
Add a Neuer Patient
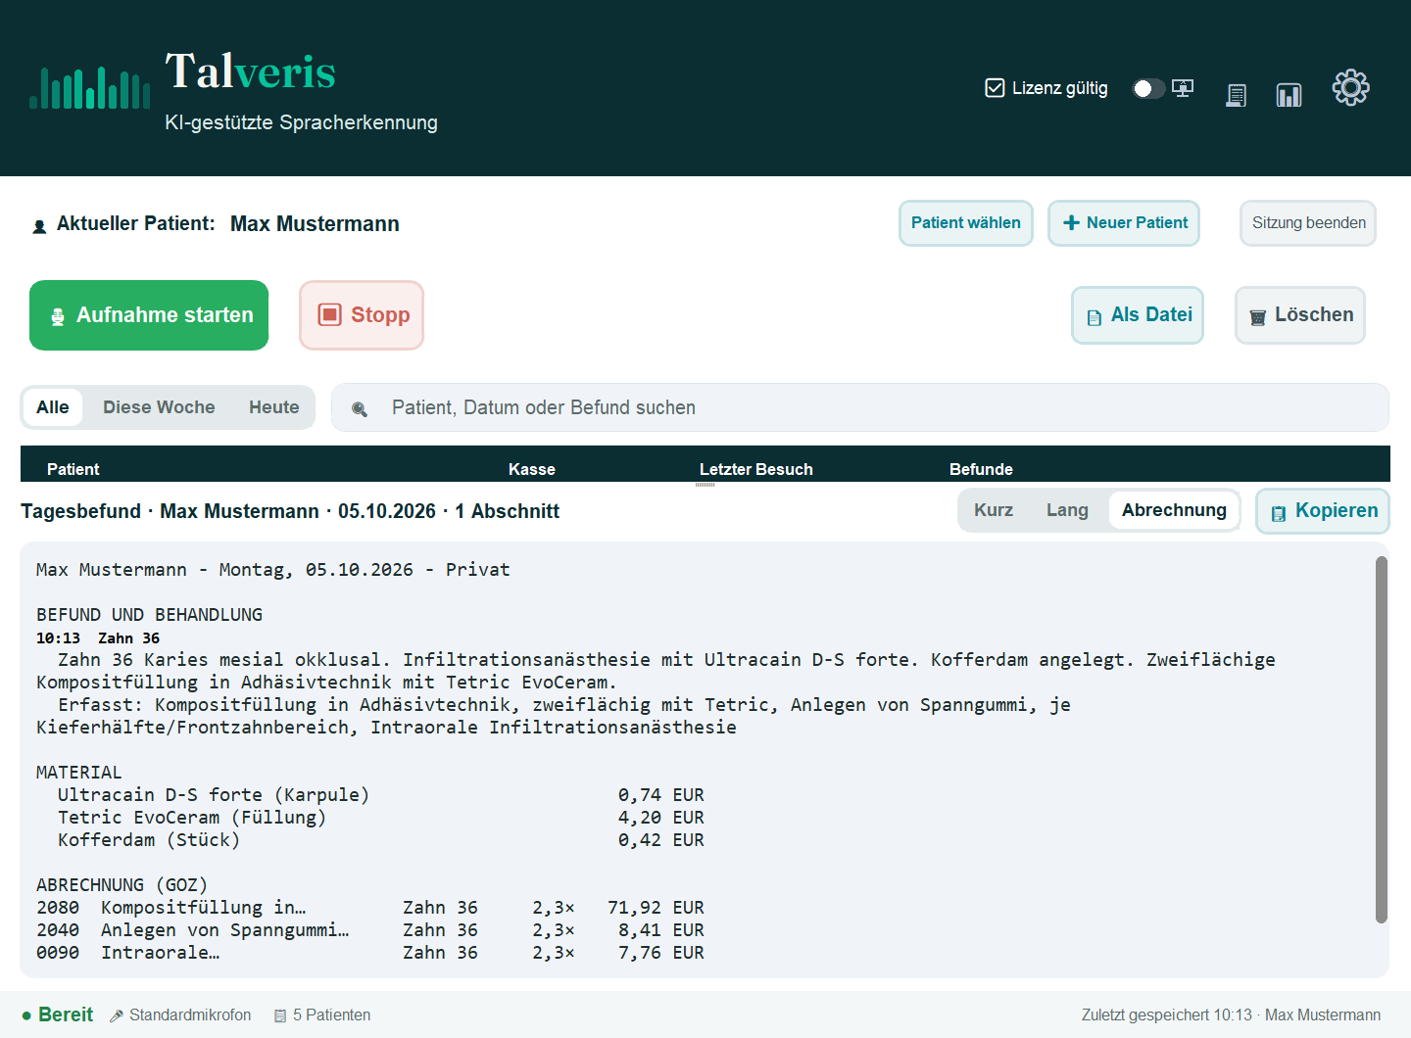1124,223
